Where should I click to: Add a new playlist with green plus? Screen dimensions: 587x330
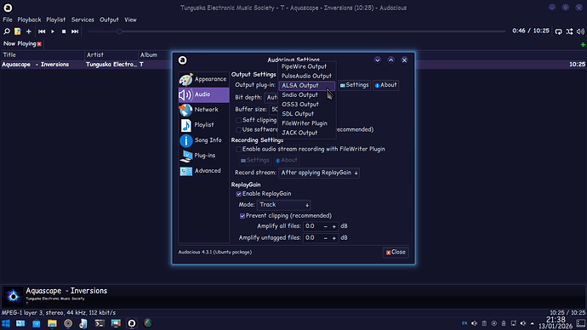coord(583,44)
